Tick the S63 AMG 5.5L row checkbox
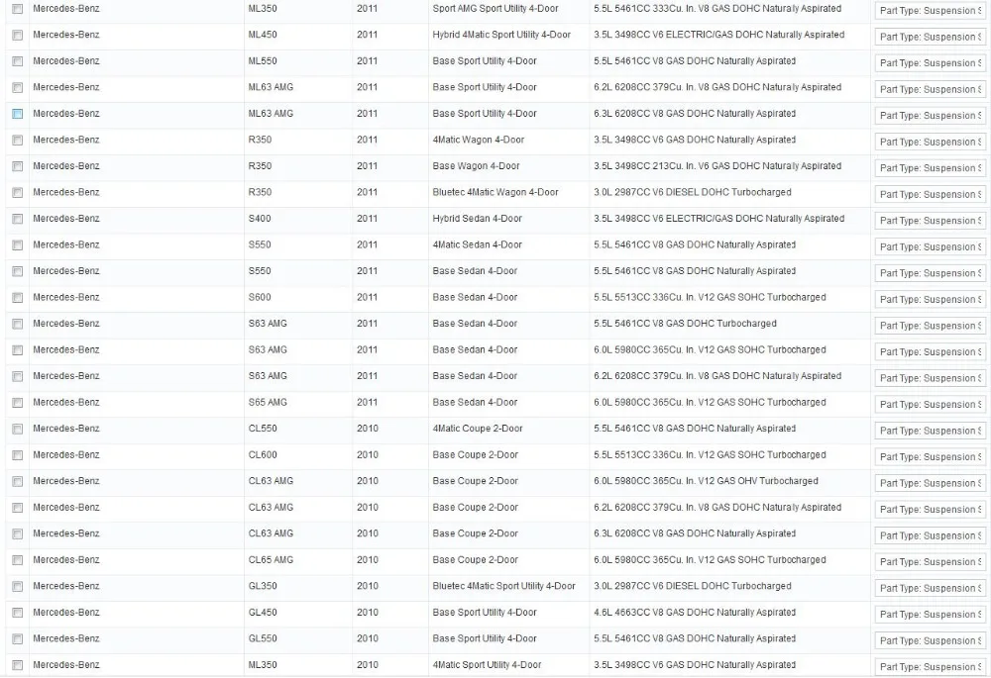 click(x=17, y=324)
